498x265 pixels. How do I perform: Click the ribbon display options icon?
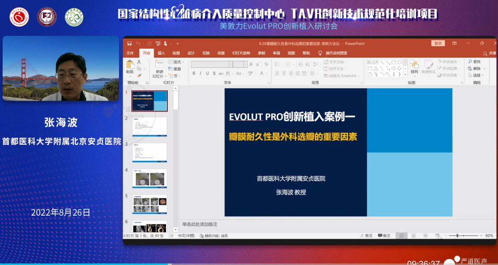click(x=455, y=43)
